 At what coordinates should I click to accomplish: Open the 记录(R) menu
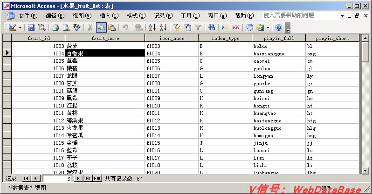(163, 16)
